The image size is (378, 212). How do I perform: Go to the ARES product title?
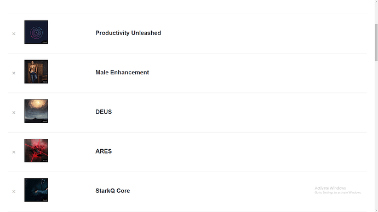104,151
